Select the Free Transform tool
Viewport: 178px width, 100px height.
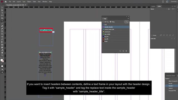click(2, 39)
